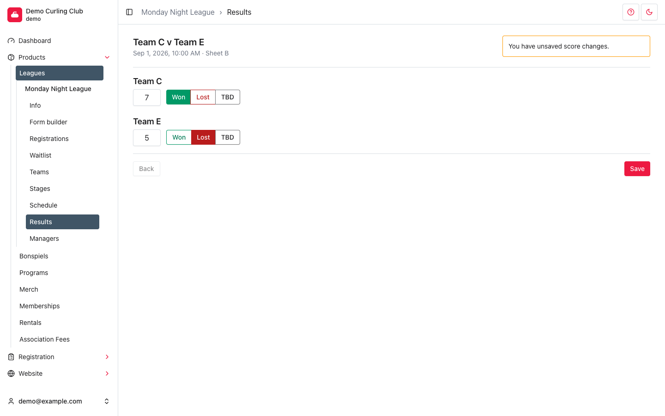Click the user profile icon
This screenshot has width=665, height=416.
11,401
